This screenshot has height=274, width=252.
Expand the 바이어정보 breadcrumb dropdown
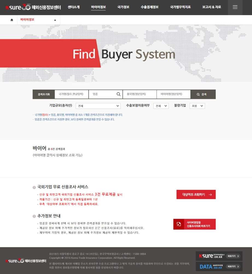(x=55, y=19)
